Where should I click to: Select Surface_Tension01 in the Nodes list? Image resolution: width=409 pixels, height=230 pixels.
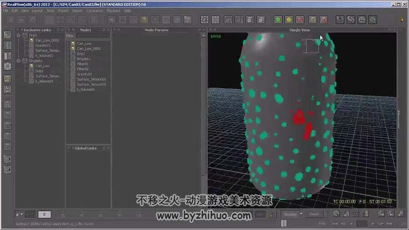91,79
